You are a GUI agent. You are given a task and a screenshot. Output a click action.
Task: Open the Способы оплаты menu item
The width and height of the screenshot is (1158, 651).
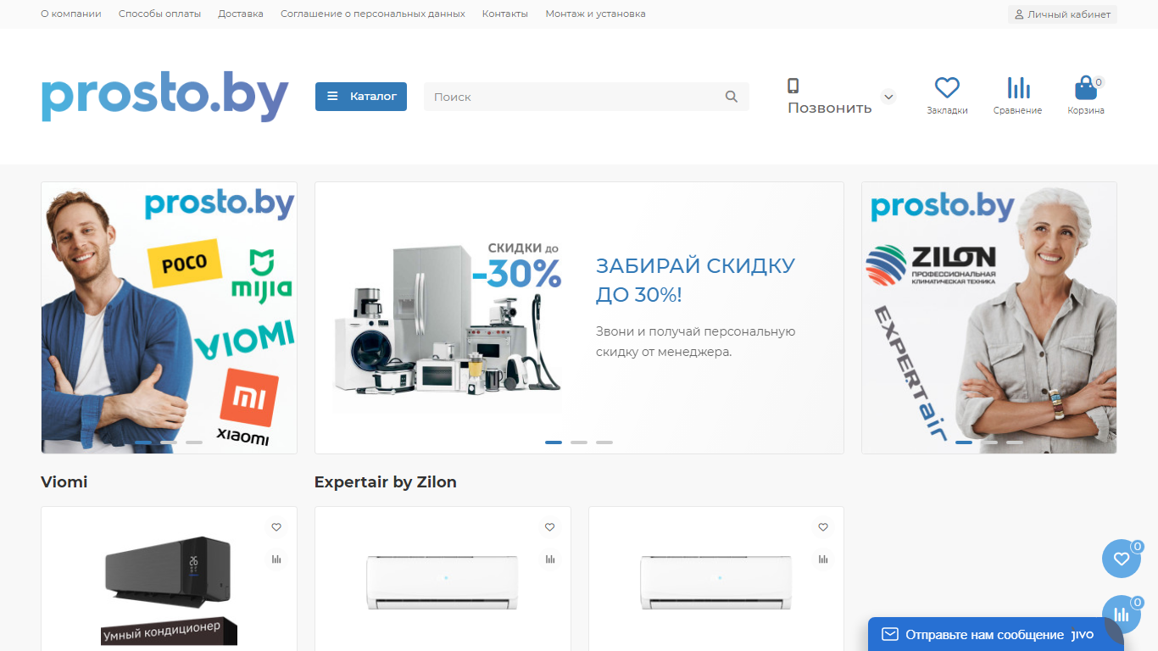point(160,14)
